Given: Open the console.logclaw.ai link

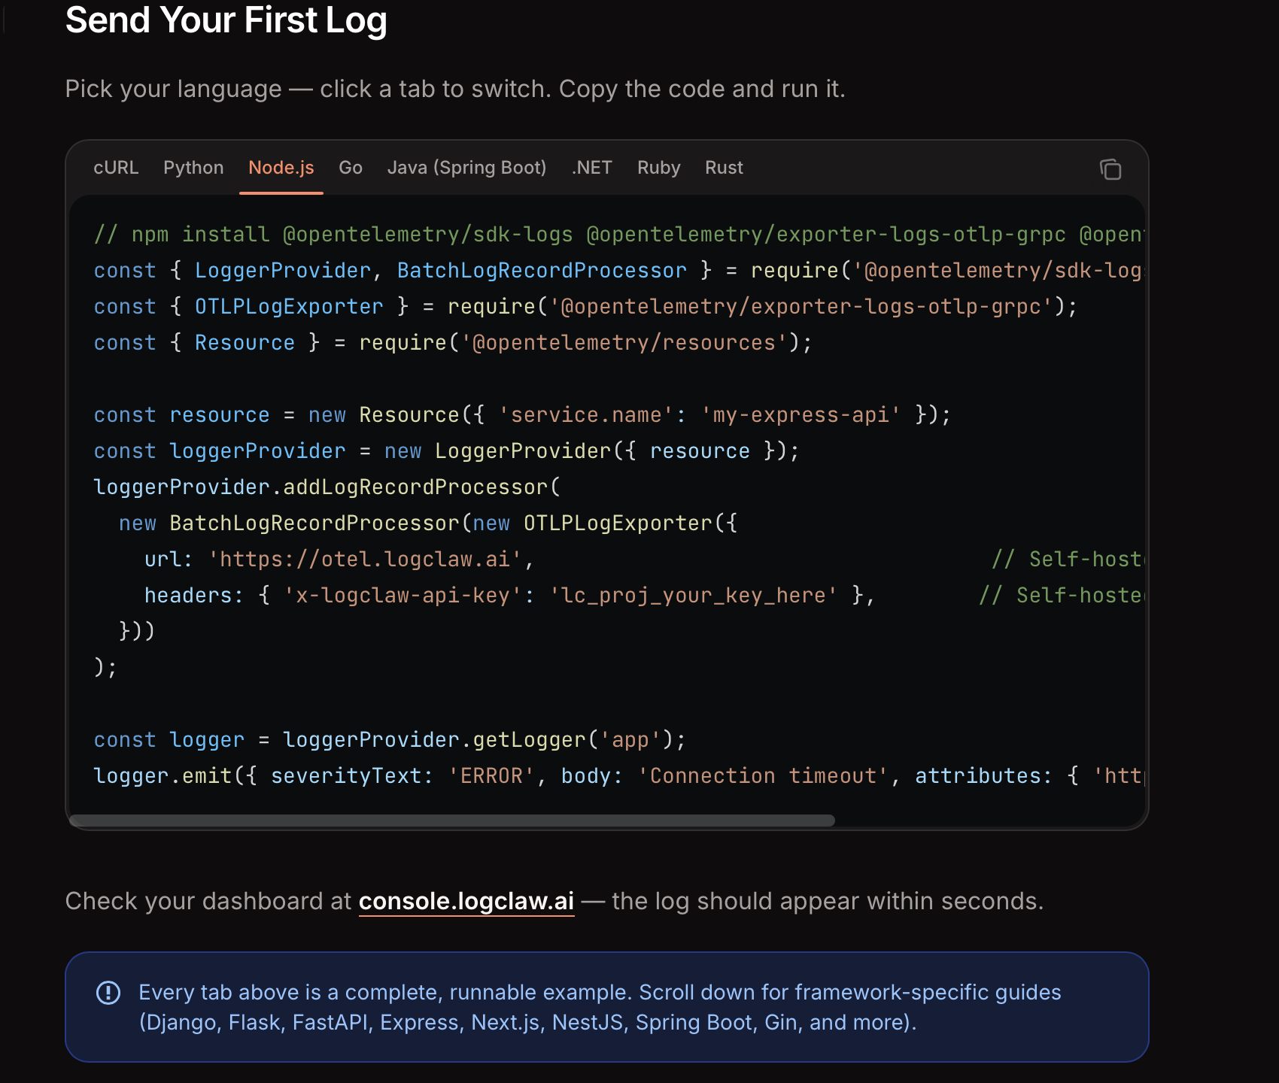Looking at the screenshot, I should (466, 901).
